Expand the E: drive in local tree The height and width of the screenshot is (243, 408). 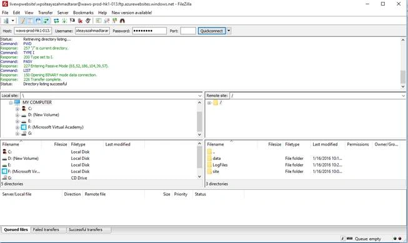tap(17, 121)
